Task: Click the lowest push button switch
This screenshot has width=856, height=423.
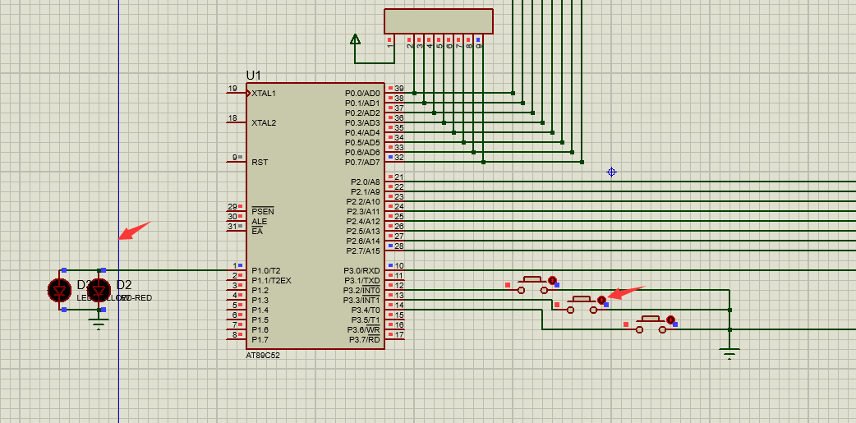Action: point(651,324)
